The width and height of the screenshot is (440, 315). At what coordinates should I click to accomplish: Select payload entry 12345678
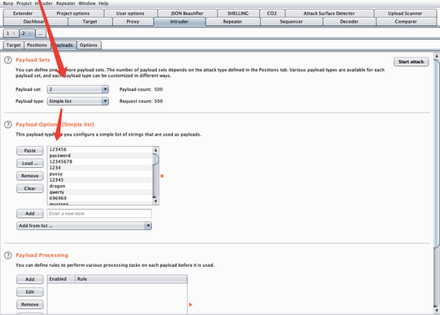point(100,162)
